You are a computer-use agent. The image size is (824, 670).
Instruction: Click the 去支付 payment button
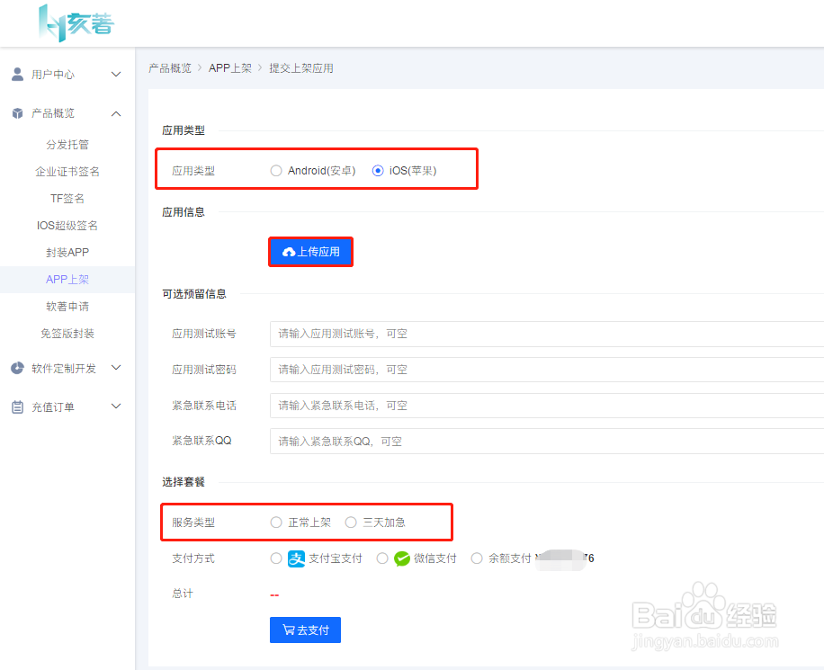tap(305, 630)
